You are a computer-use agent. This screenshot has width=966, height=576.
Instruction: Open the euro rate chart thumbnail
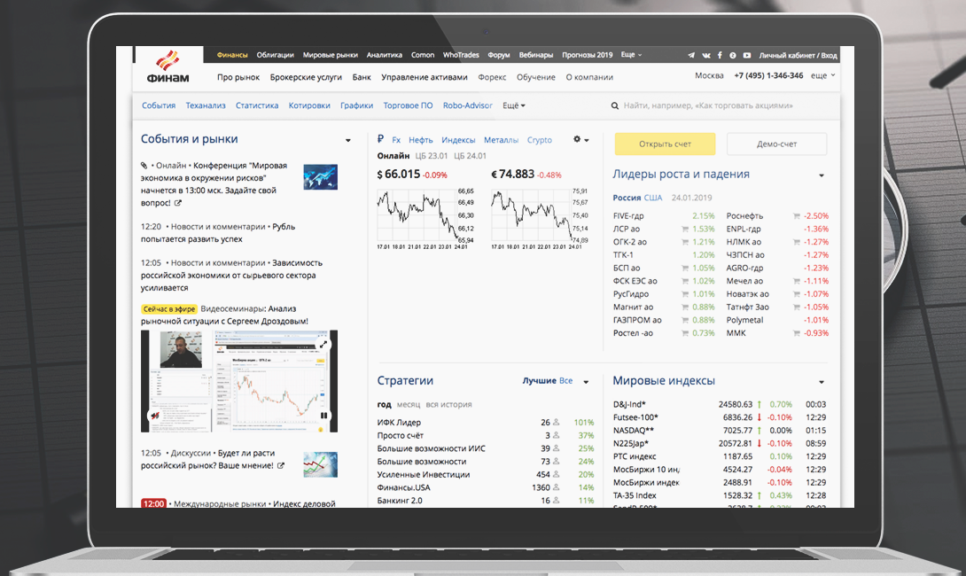pyautogui.click(x=540, y=217)
